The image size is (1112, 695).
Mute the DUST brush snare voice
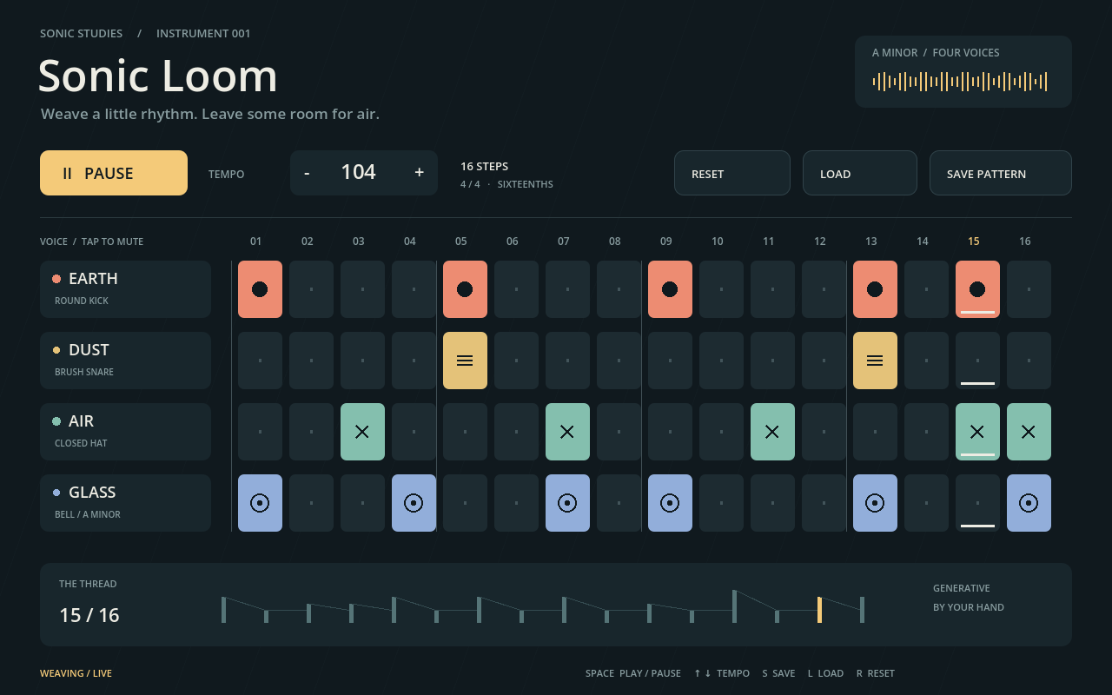point(125,361)
